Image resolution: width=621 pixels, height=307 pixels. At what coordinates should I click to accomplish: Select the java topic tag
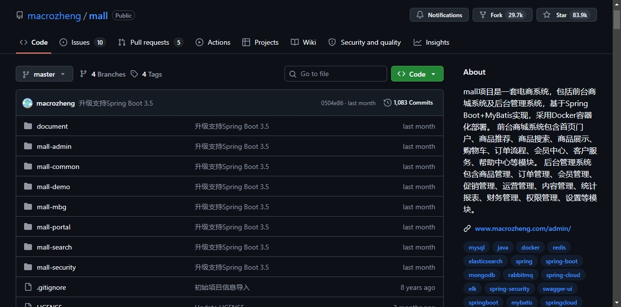pos(503,248)
